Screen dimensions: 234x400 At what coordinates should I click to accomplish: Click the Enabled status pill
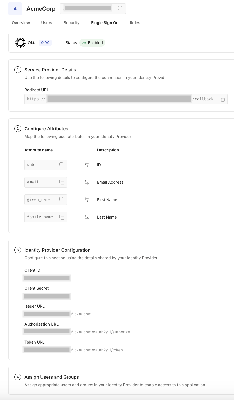click(x=92, y=42)
